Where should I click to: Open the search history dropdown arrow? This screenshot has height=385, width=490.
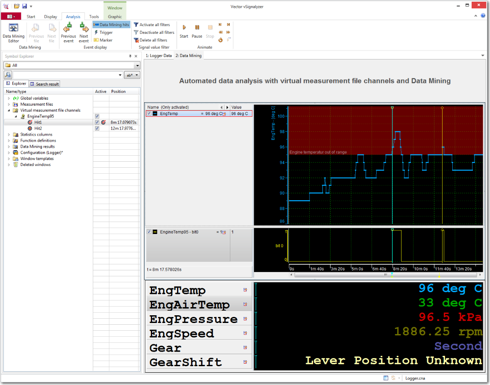point(120,75)
